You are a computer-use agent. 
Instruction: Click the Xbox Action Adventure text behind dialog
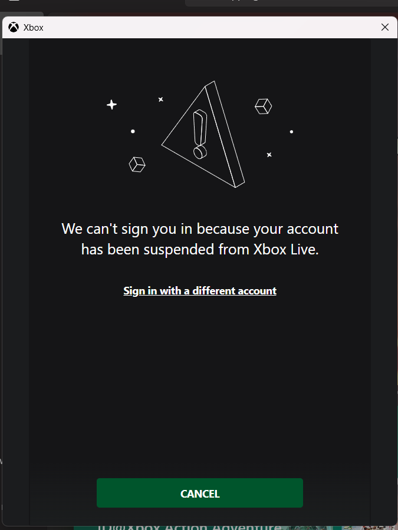[x=189, y=526]
